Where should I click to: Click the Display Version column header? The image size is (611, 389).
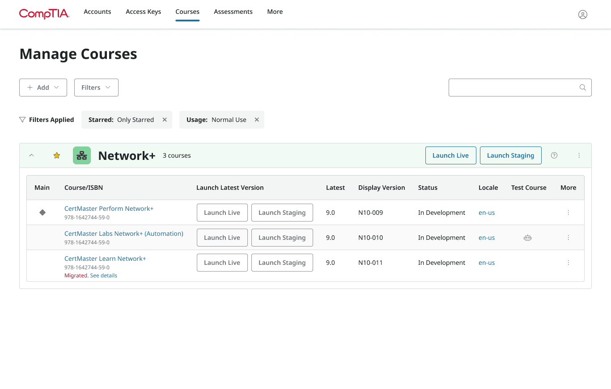[382, 188]
